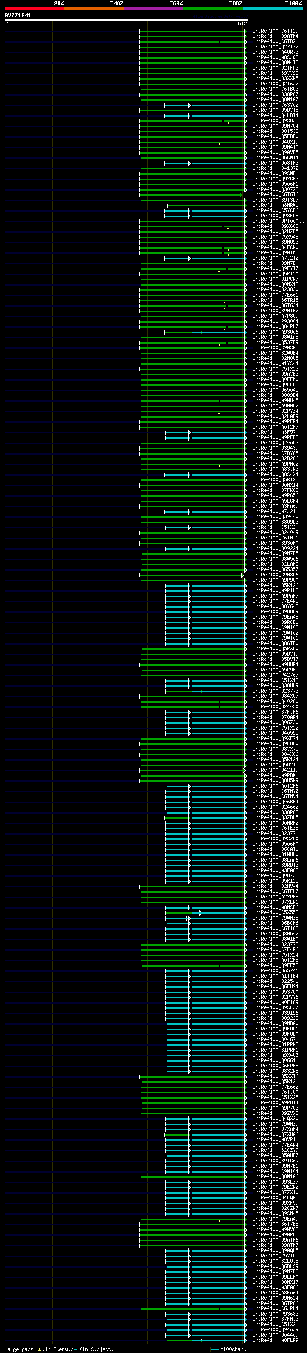
Task: Open hit UniRef100_B3XXK5
Action: pyautogui.click(x=275, y=78)
